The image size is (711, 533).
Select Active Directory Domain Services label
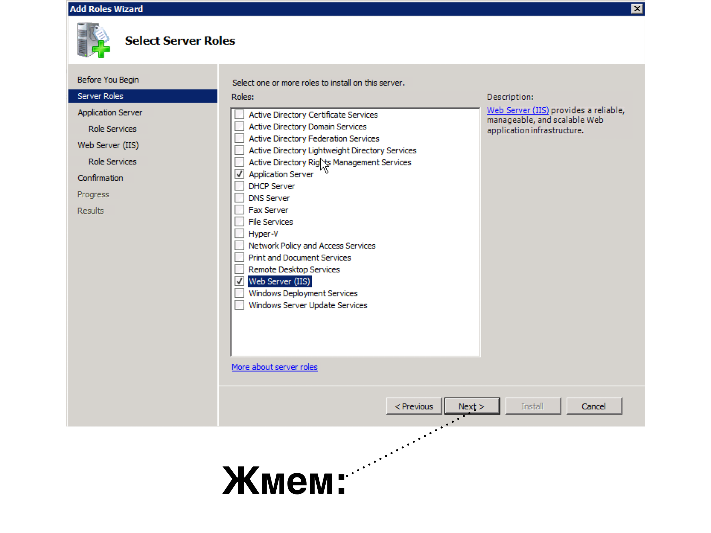tap(308, 127)
